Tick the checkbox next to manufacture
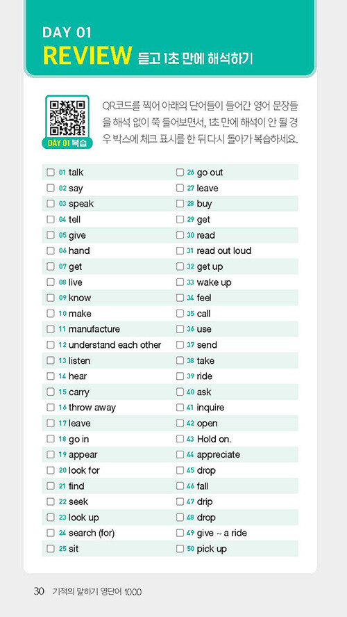This screenshot has width=347, height=617. click(51, 329)
